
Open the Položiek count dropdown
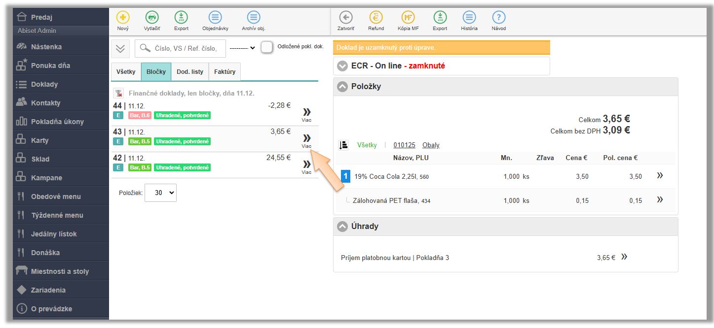click(x=160, y=193)
